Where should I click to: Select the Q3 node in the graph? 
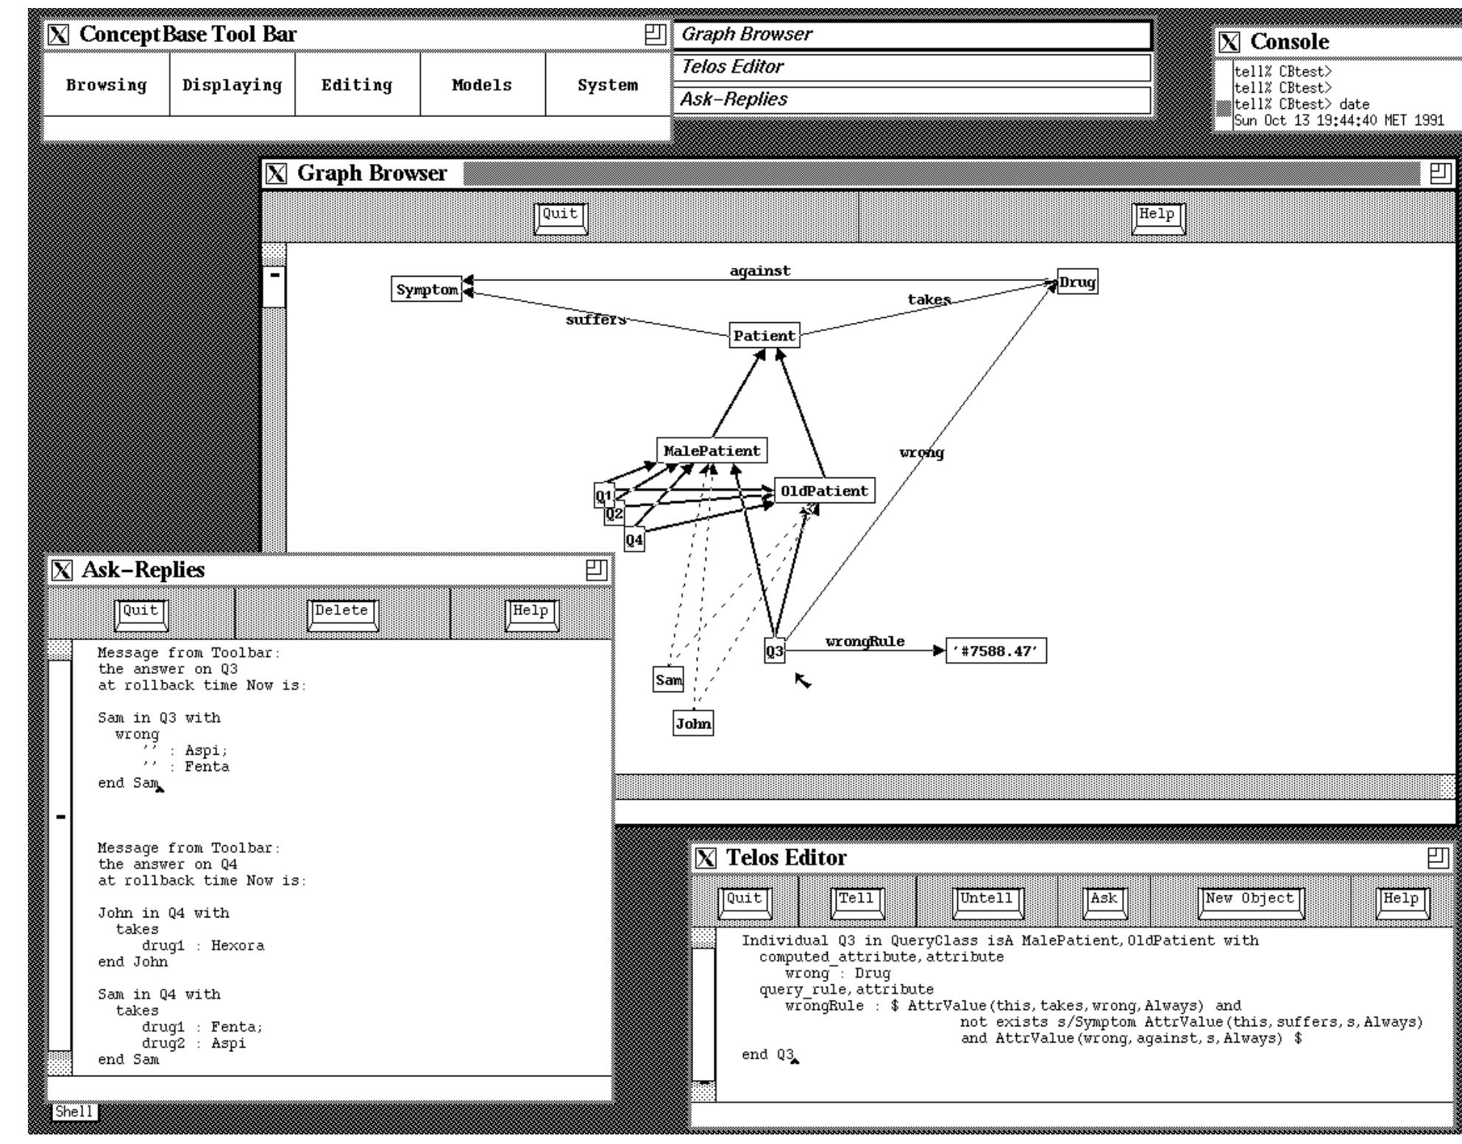click(775, 652)
